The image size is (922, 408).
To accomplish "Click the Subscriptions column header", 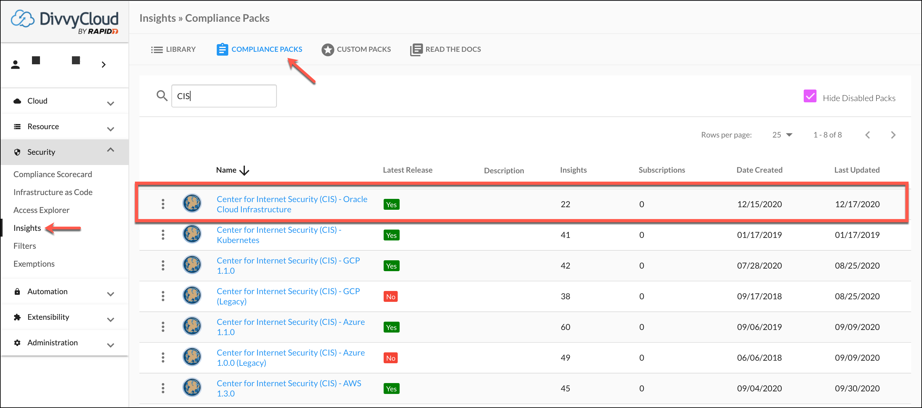I will 662,170.
